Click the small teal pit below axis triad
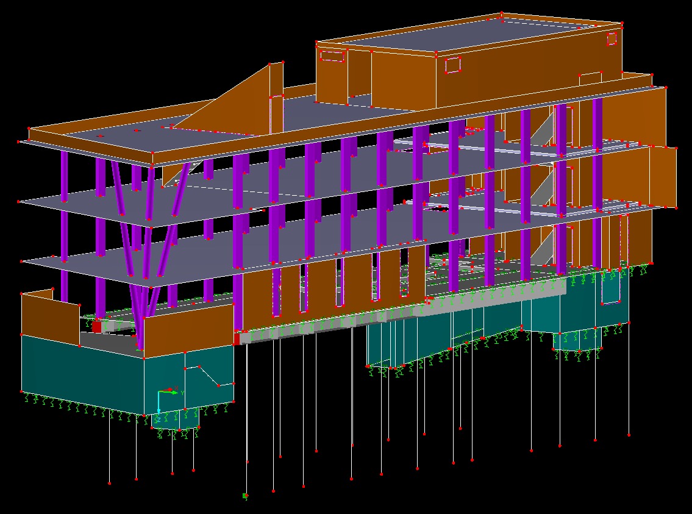692x514 pixels. pyautogui.click(x=177, y=419)
